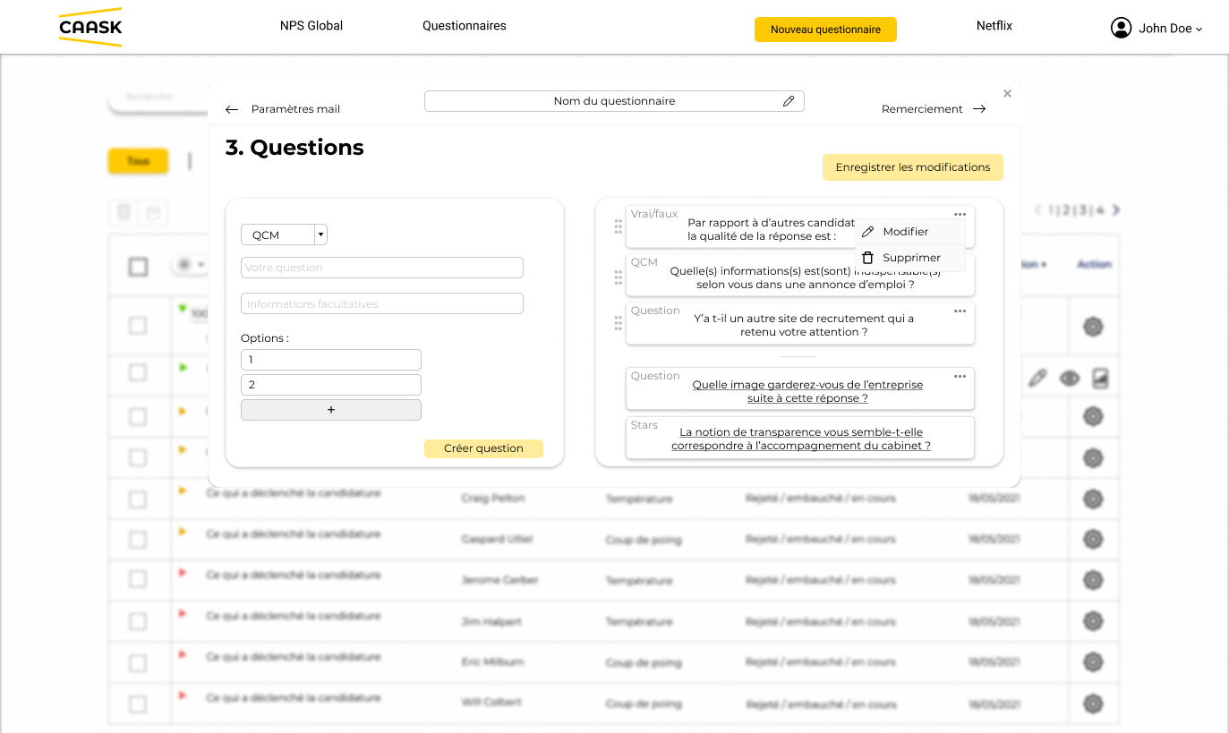Viewport: 1229px width, 733px height.
Task: Add an option with the plus button
Action: [331, 410]
